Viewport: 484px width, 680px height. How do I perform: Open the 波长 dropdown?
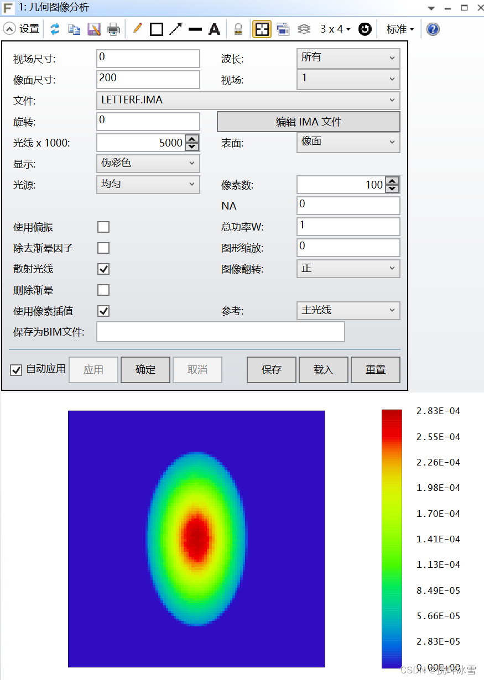[x=348, y=58]
